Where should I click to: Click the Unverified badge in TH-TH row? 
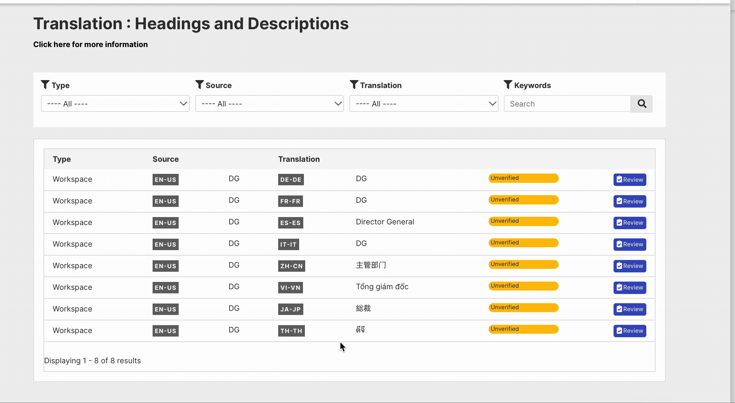click(524, 329)
